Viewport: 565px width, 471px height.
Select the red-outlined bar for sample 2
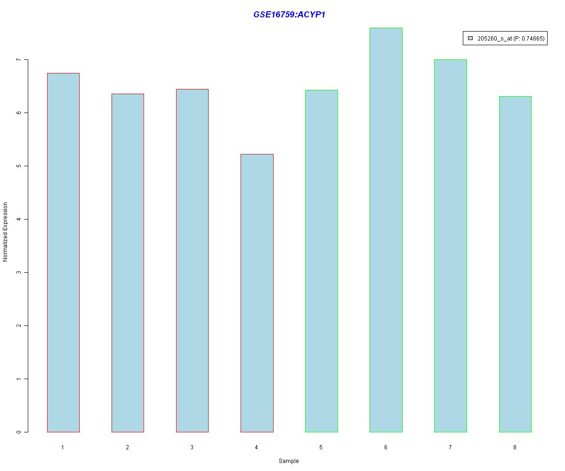click(x=128, y=263)
